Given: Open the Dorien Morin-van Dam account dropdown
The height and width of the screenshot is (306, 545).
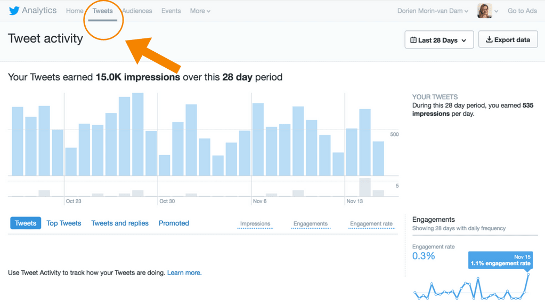Looking at the screenshot, I should point(433,11).
